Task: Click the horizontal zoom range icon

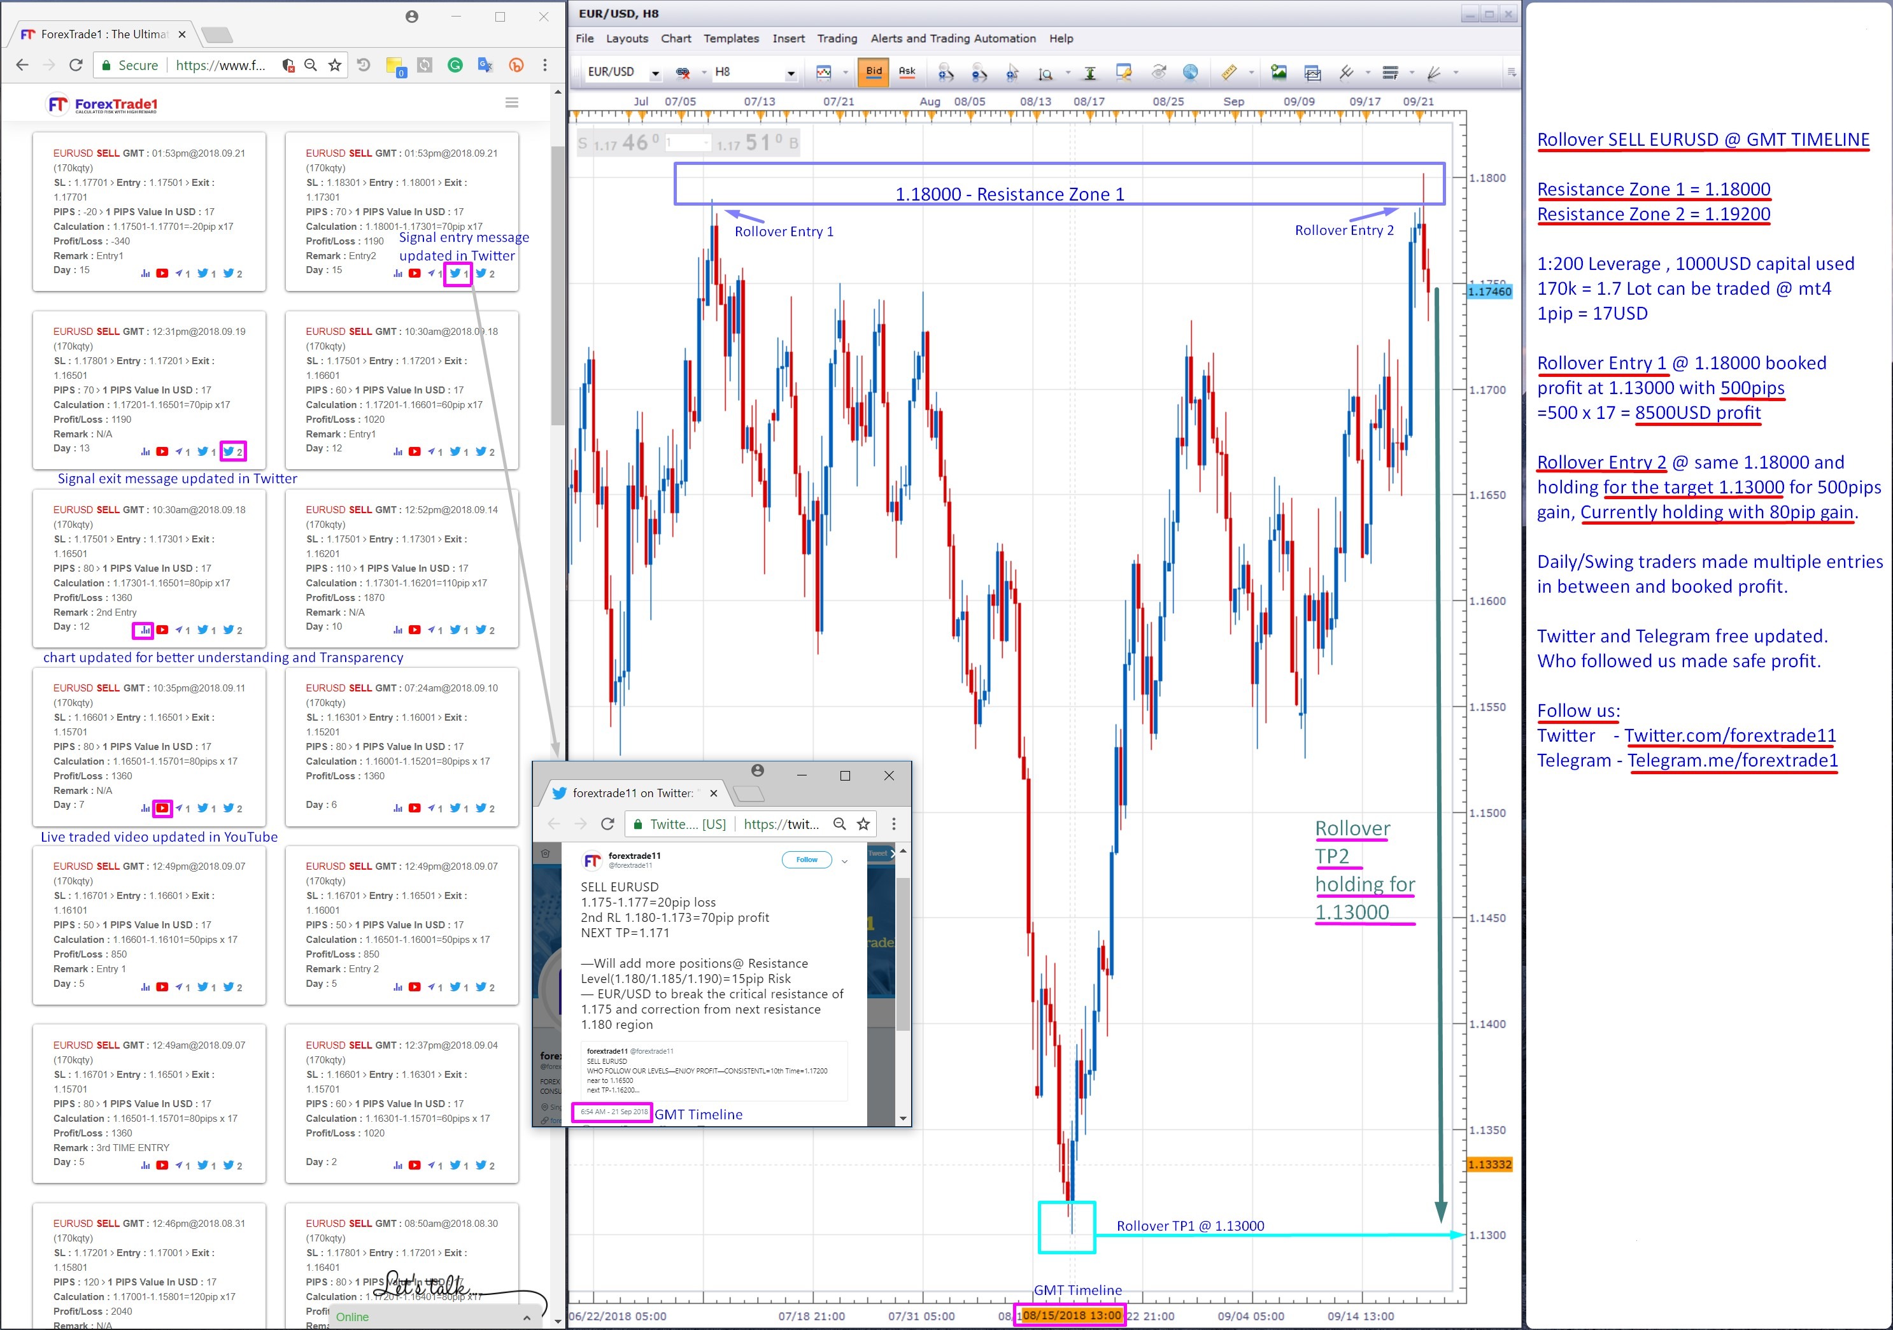Action: [1046, 73]
